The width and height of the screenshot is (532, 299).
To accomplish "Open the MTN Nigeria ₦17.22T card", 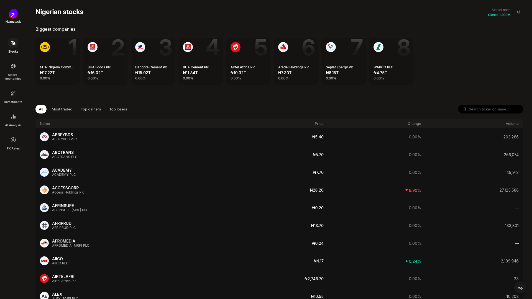I will point(58,61).
